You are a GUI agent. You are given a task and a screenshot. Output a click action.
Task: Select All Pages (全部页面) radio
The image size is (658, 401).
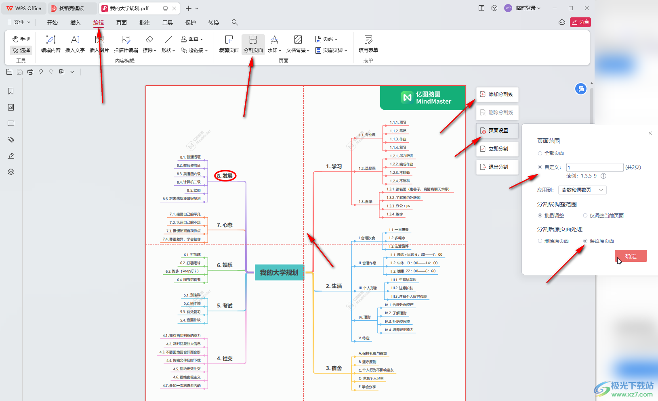[x=540, y=153]
